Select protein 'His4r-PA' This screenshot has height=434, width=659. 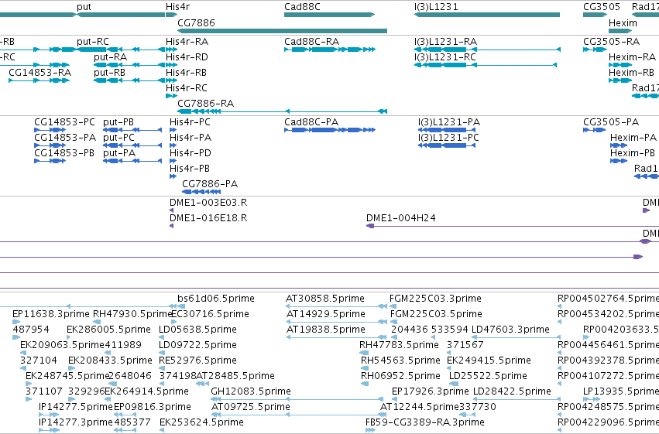[x=190, y=138]
